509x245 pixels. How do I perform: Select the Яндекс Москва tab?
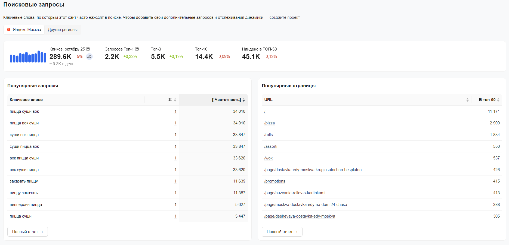click(x=26, y=29)
